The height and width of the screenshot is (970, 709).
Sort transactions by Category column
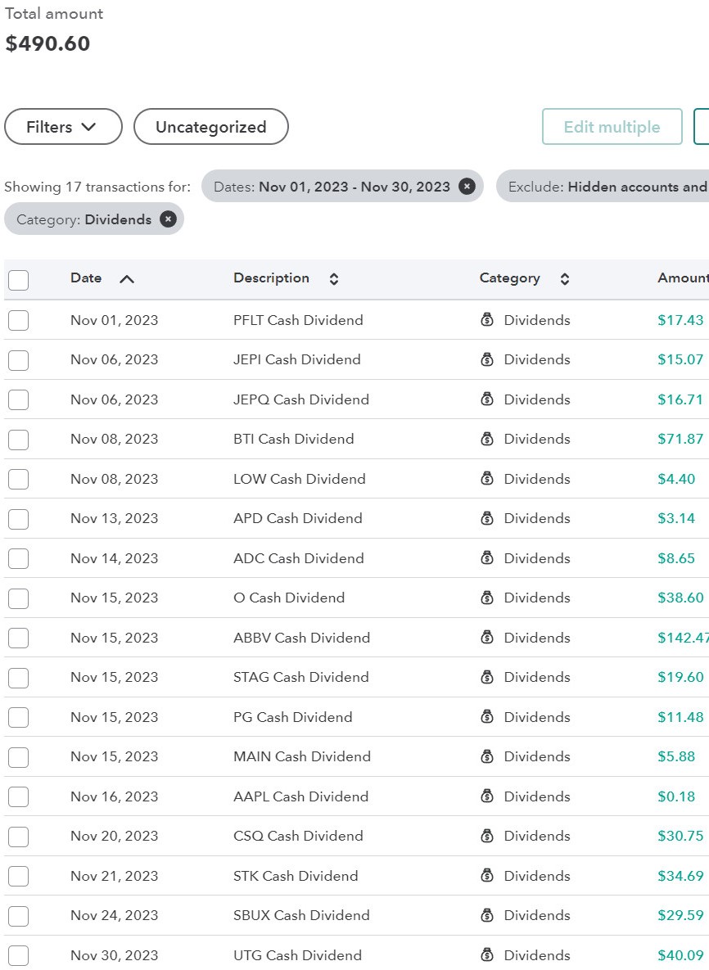[564, 279]
